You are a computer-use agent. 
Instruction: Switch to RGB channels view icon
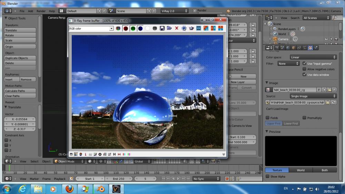(118, 28)
